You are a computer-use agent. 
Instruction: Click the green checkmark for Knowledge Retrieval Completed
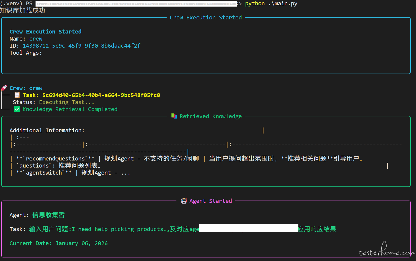click(x=17, y=109)
